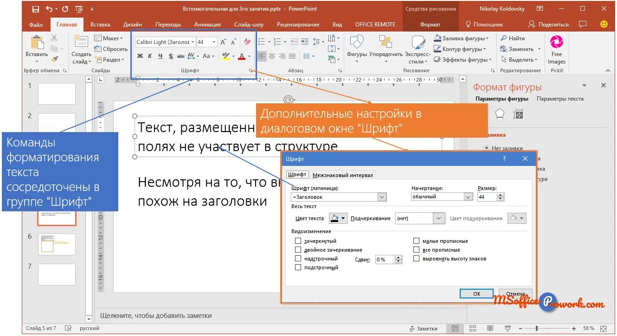Image resolution: width=617 pixels, height=336 pixels.
Task: Tick the надстрочный checkbox
Action: coord(298,259)
